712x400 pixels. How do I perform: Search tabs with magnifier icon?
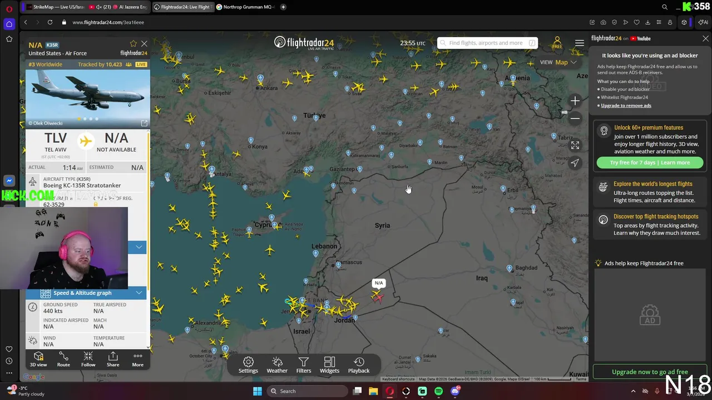pyautogui.click(x=665, y=7)
